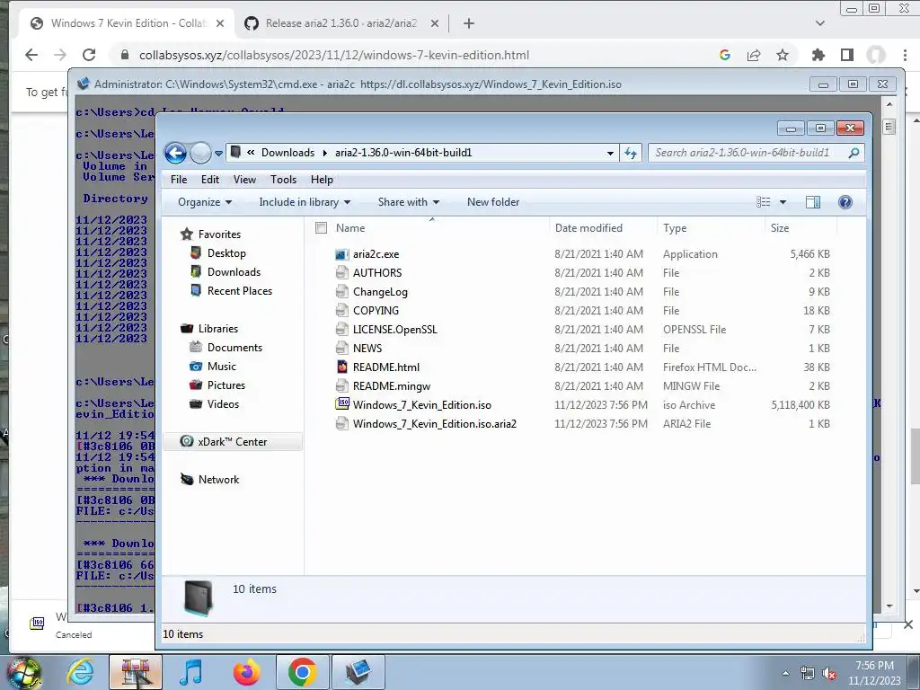Screen dimensions: 920x690
Task: Open Windows Start orb
Action: coord(23,672)
